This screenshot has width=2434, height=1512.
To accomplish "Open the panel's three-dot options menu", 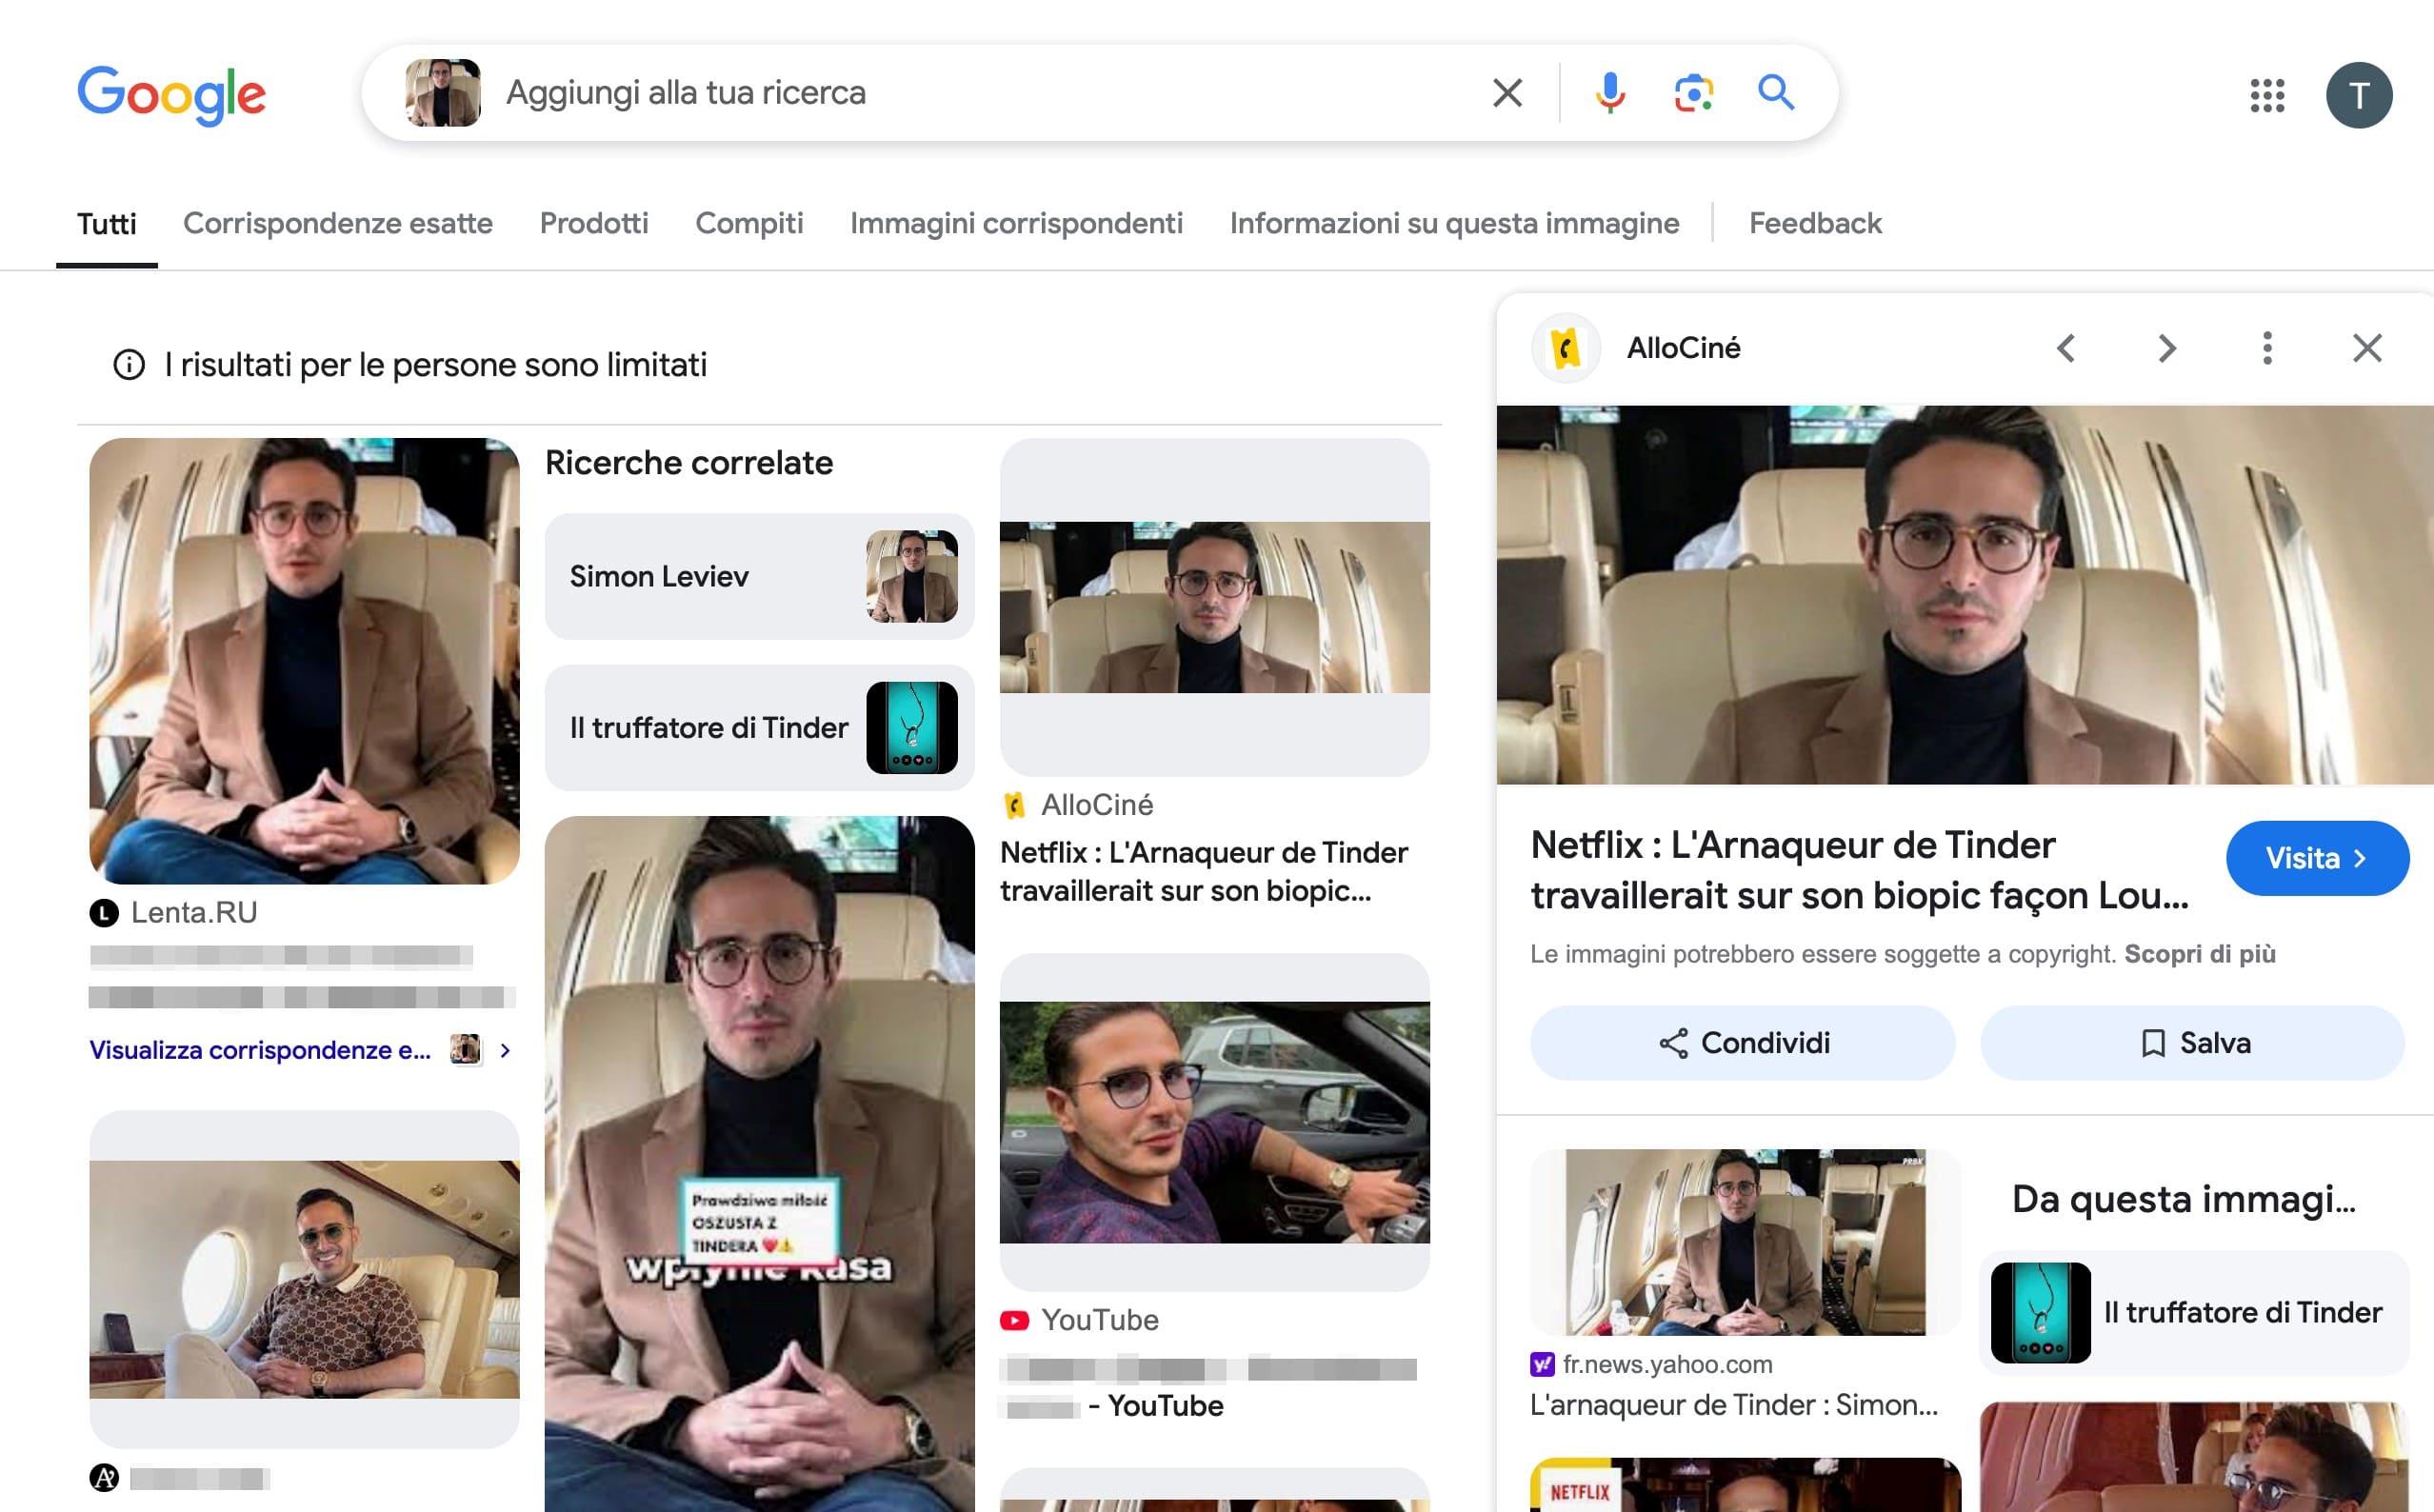I will coord(2267,348).
